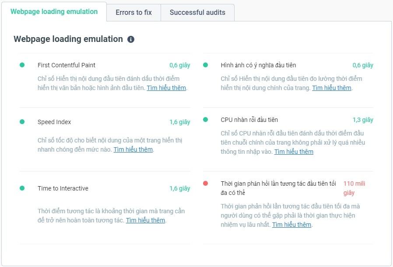Open the Errors to fix tab
The image size is (393, 267).
click(133, 13)
